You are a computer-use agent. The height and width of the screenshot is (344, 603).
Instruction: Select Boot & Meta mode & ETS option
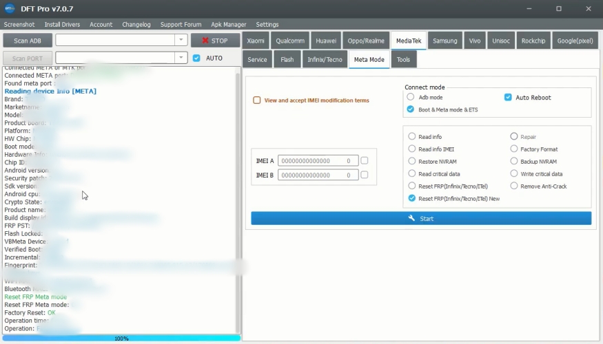(411, 109)
